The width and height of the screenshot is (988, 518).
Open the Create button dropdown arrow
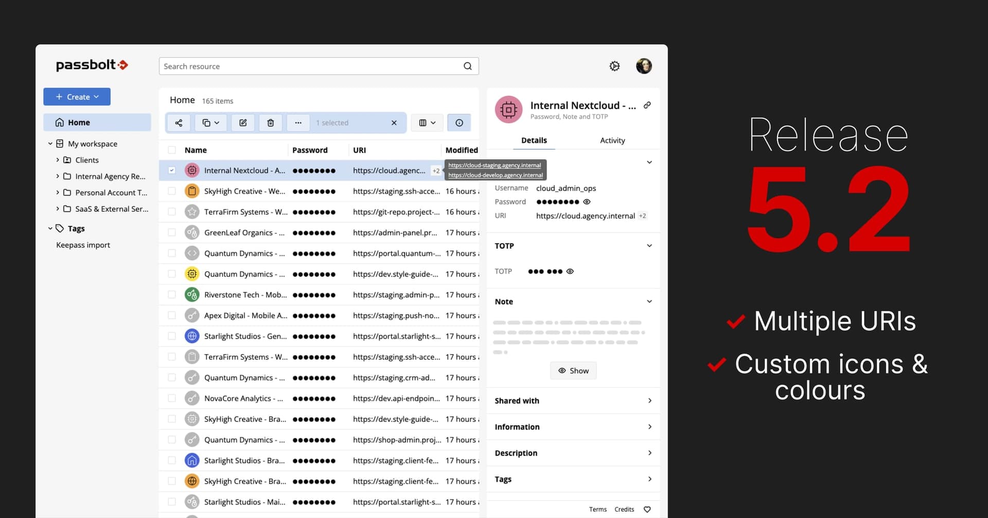coord(95,97)
